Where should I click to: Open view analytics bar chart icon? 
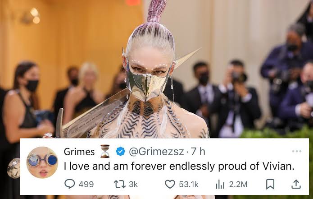tap(220, 184)
